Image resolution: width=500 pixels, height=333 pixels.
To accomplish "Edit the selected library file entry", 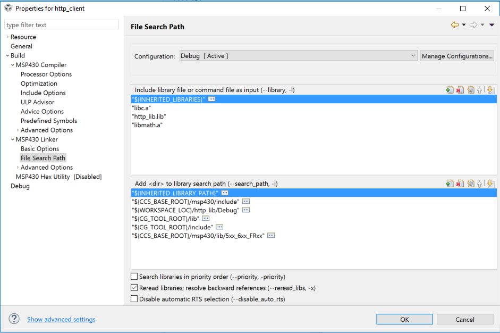I will (x=471, y=90).
